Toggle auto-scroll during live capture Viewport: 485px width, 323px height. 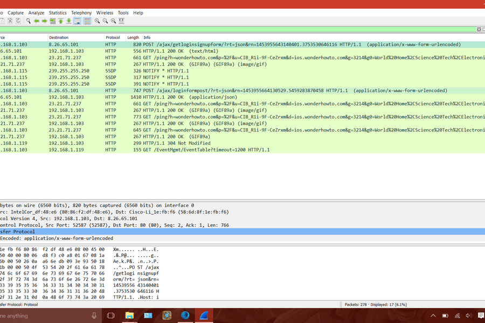pos(77,20)
